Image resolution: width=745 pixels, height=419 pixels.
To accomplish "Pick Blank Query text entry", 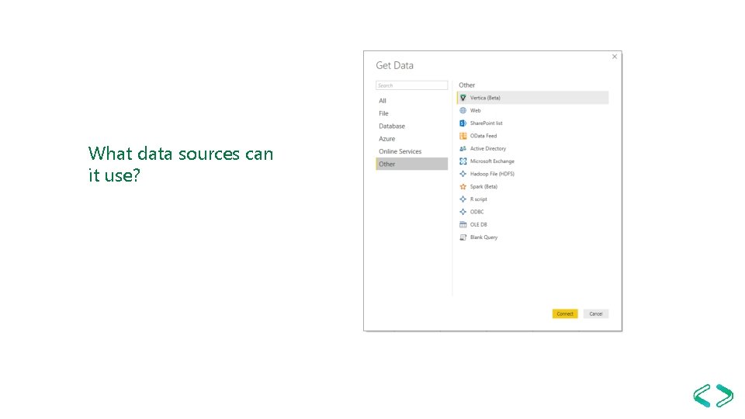I will (483, 237).
